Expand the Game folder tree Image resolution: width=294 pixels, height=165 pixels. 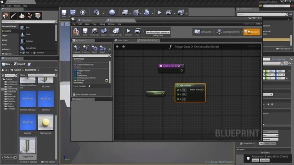[x=2, y=79]
